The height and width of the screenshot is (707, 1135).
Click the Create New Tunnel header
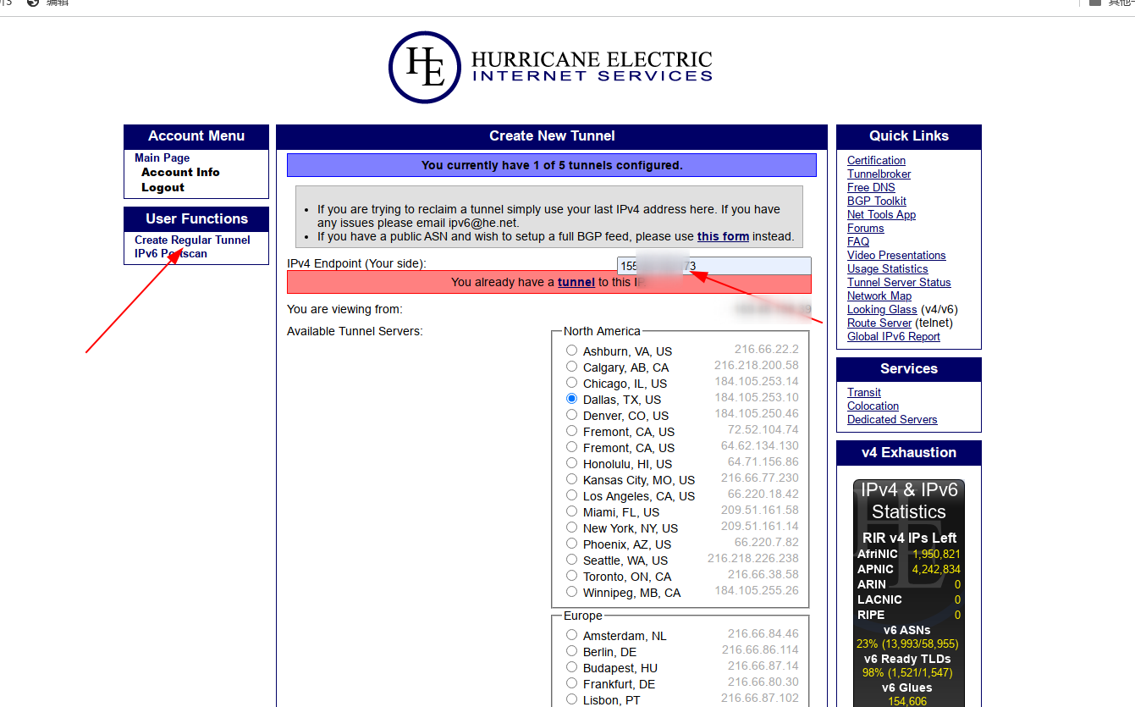click(552, 135)
